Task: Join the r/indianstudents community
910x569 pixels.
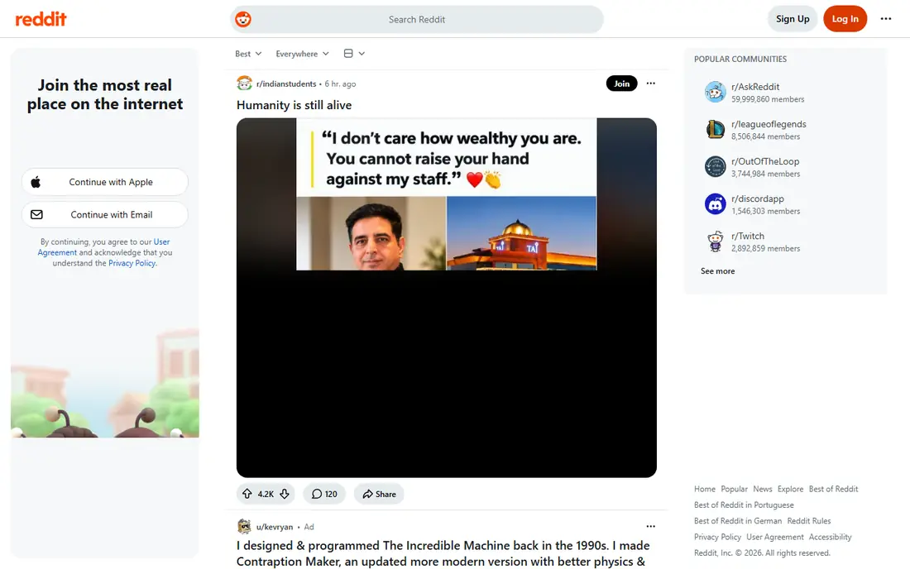Action: (621, 84)
